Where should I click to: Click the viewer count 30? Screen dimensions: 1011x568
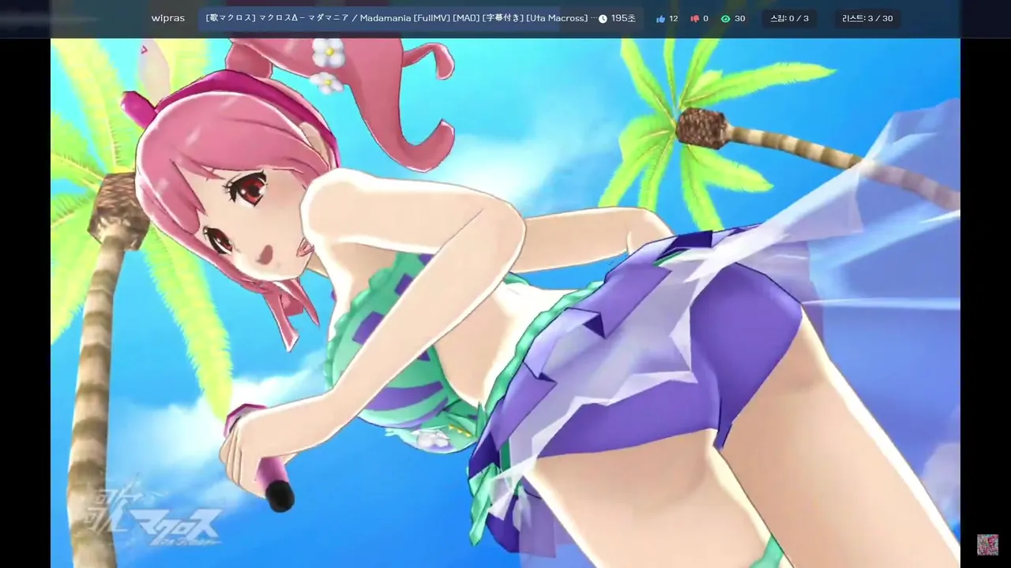[x=739, y=19]
